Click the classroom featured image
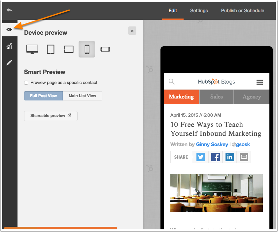Image resolution: width=278 pixels, height=232 pixels. [x=217, y=193]
